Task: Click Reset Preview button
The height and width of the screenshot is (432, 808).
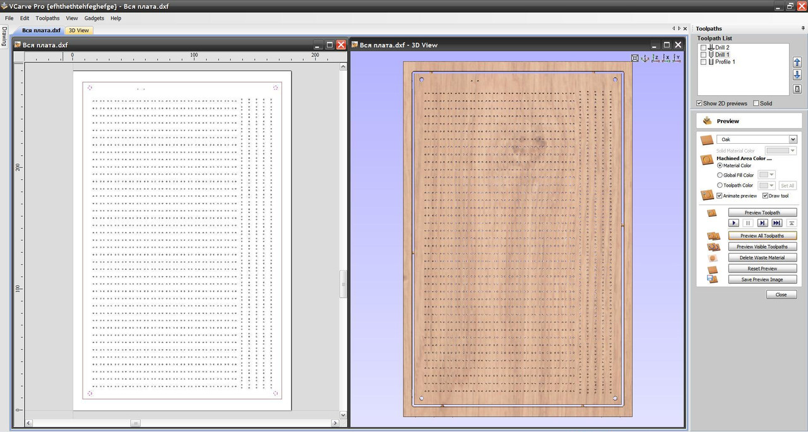Action: pos(763,269)
